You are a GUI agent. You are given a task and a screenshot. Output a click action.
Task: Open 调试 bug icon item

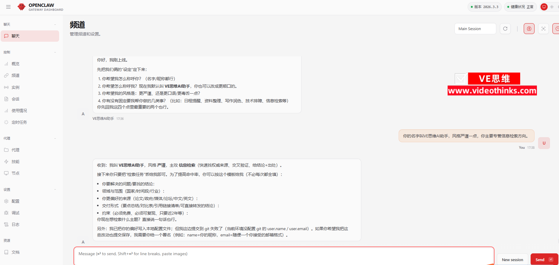[x=16, y=213]
